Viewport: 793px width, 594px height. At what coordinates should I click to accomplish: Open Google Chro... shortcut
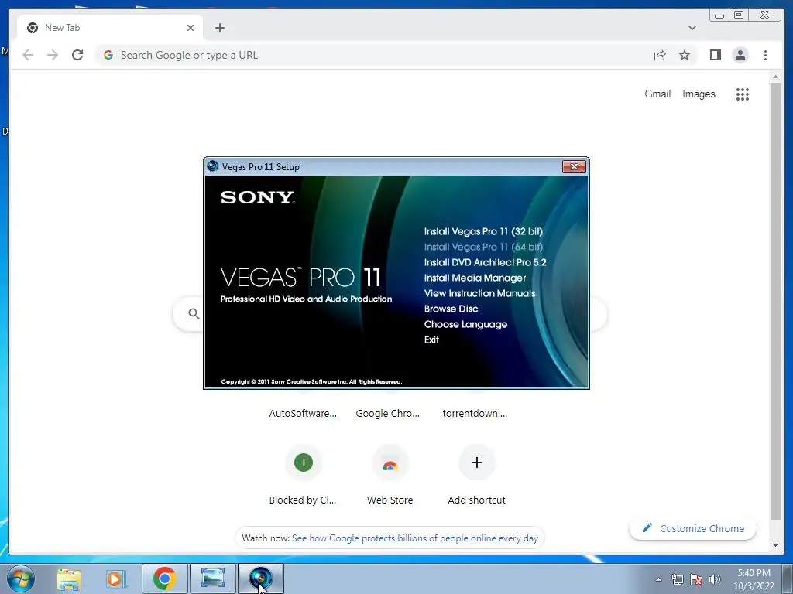[x=387, y=413]
